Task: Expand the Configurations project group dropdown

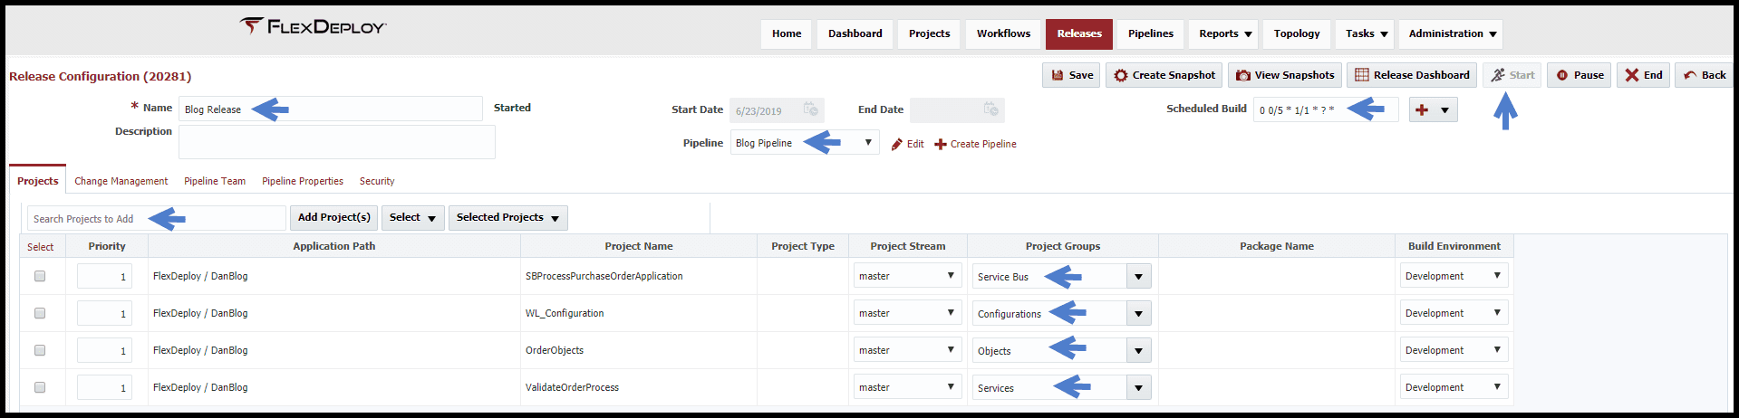Action: pos(1139,314)
